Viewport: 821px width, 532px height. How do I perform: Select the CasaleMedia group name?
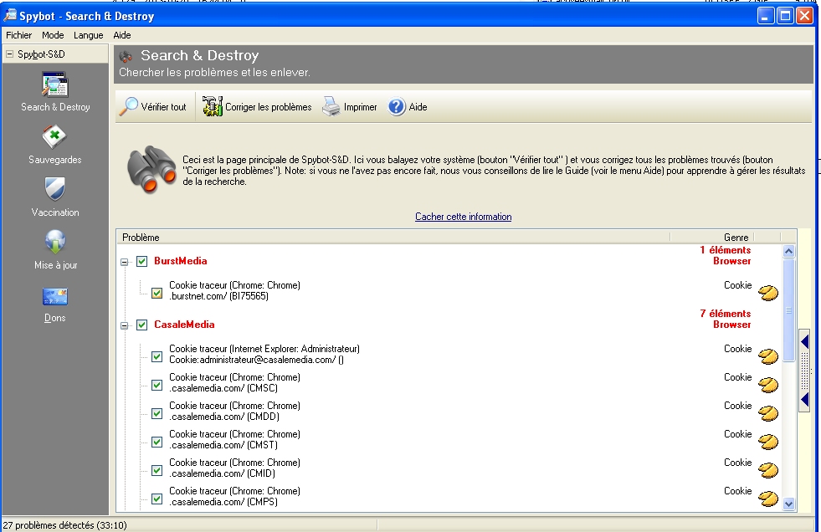click(x=184, y=325)
